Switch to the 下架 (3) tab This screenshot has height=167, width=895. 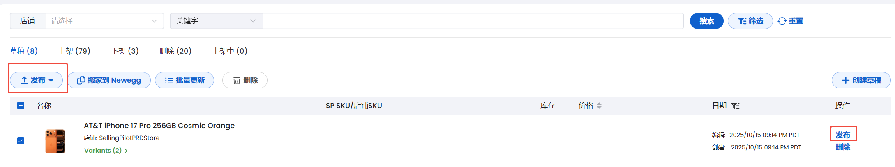(x=125, y=51)
